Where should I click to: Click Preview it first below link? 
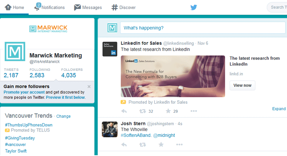65,97
